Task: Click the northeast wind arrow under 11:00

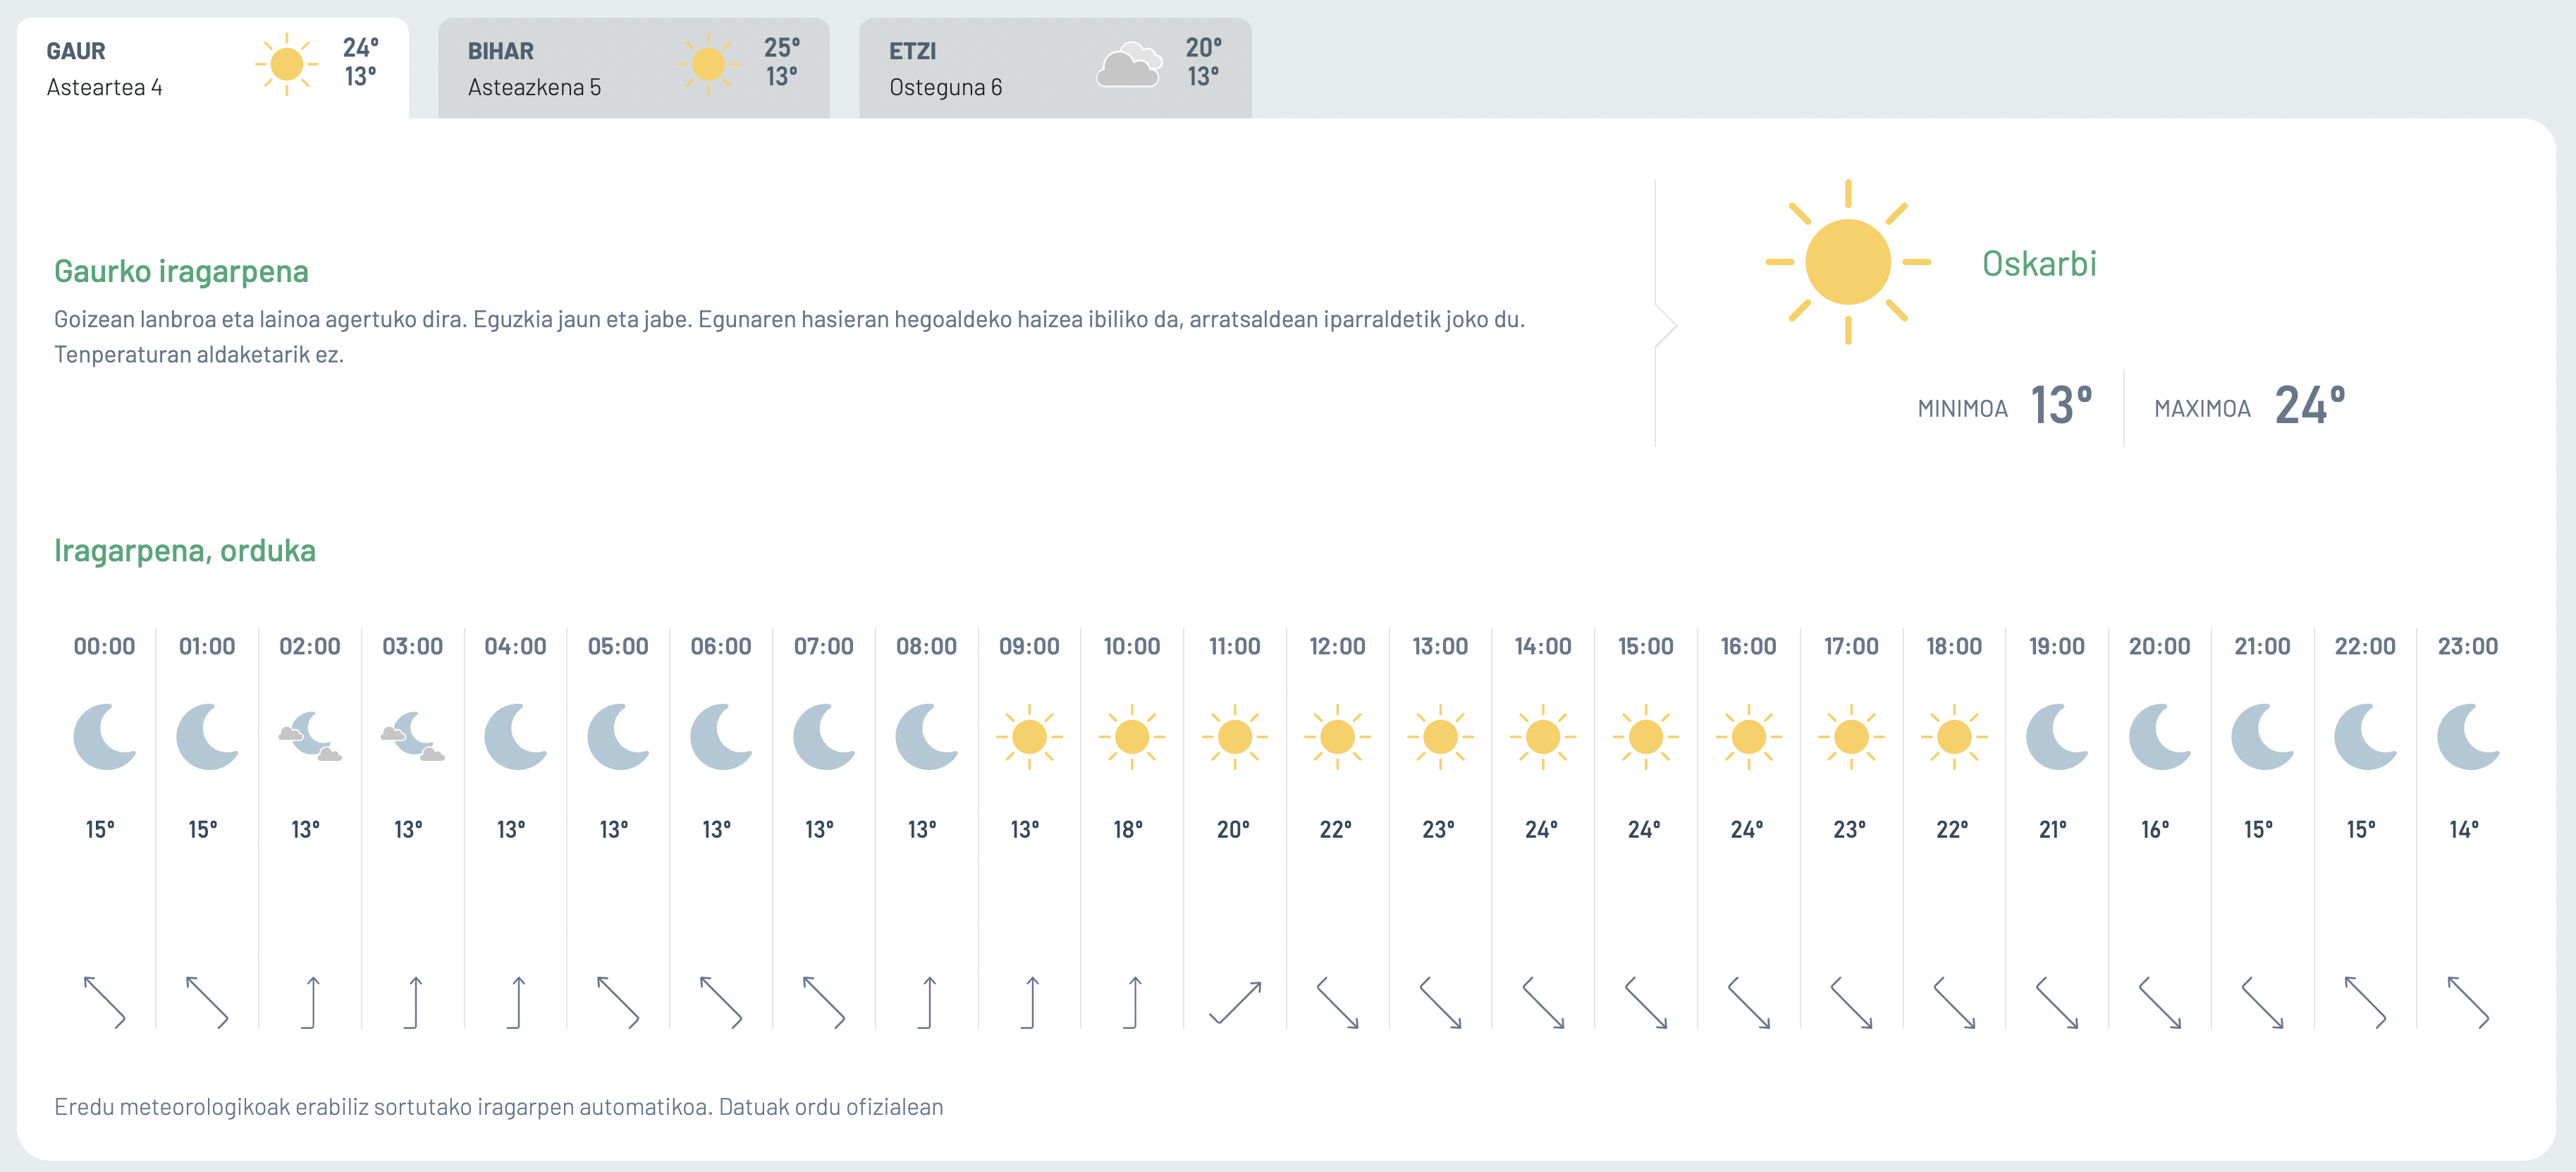Action: [1235, 1002]
